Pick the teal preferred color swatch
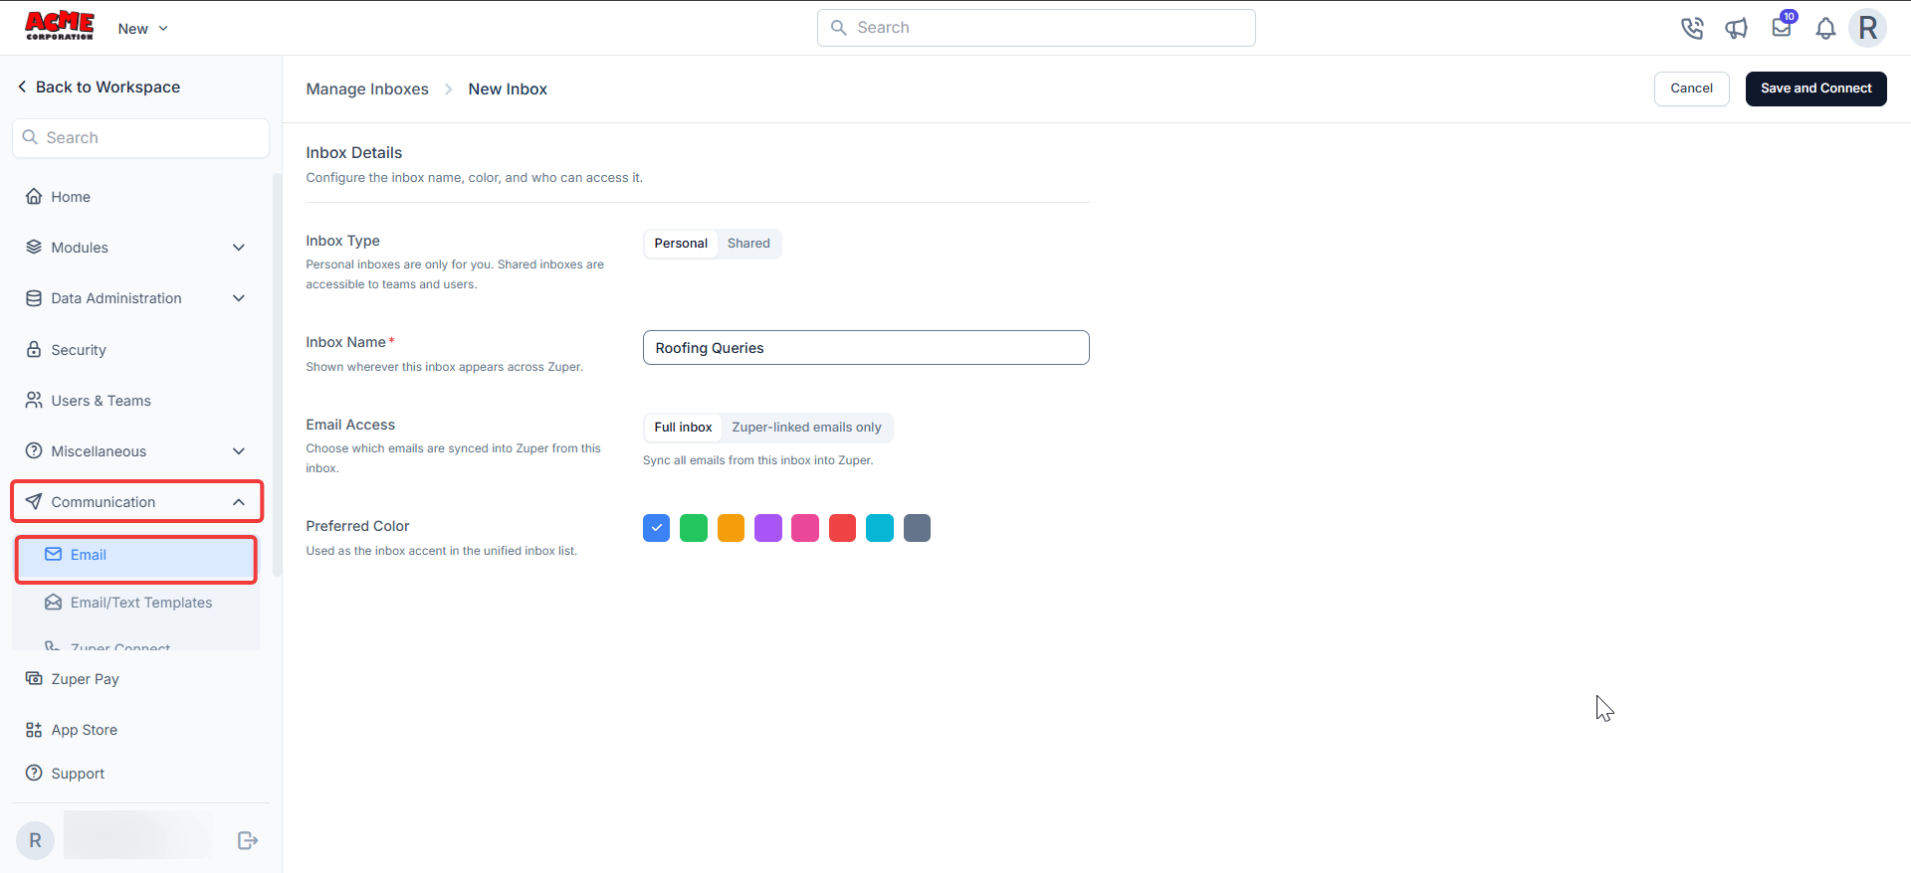This screenshot has width=1911, height=873. coord(880,528)
